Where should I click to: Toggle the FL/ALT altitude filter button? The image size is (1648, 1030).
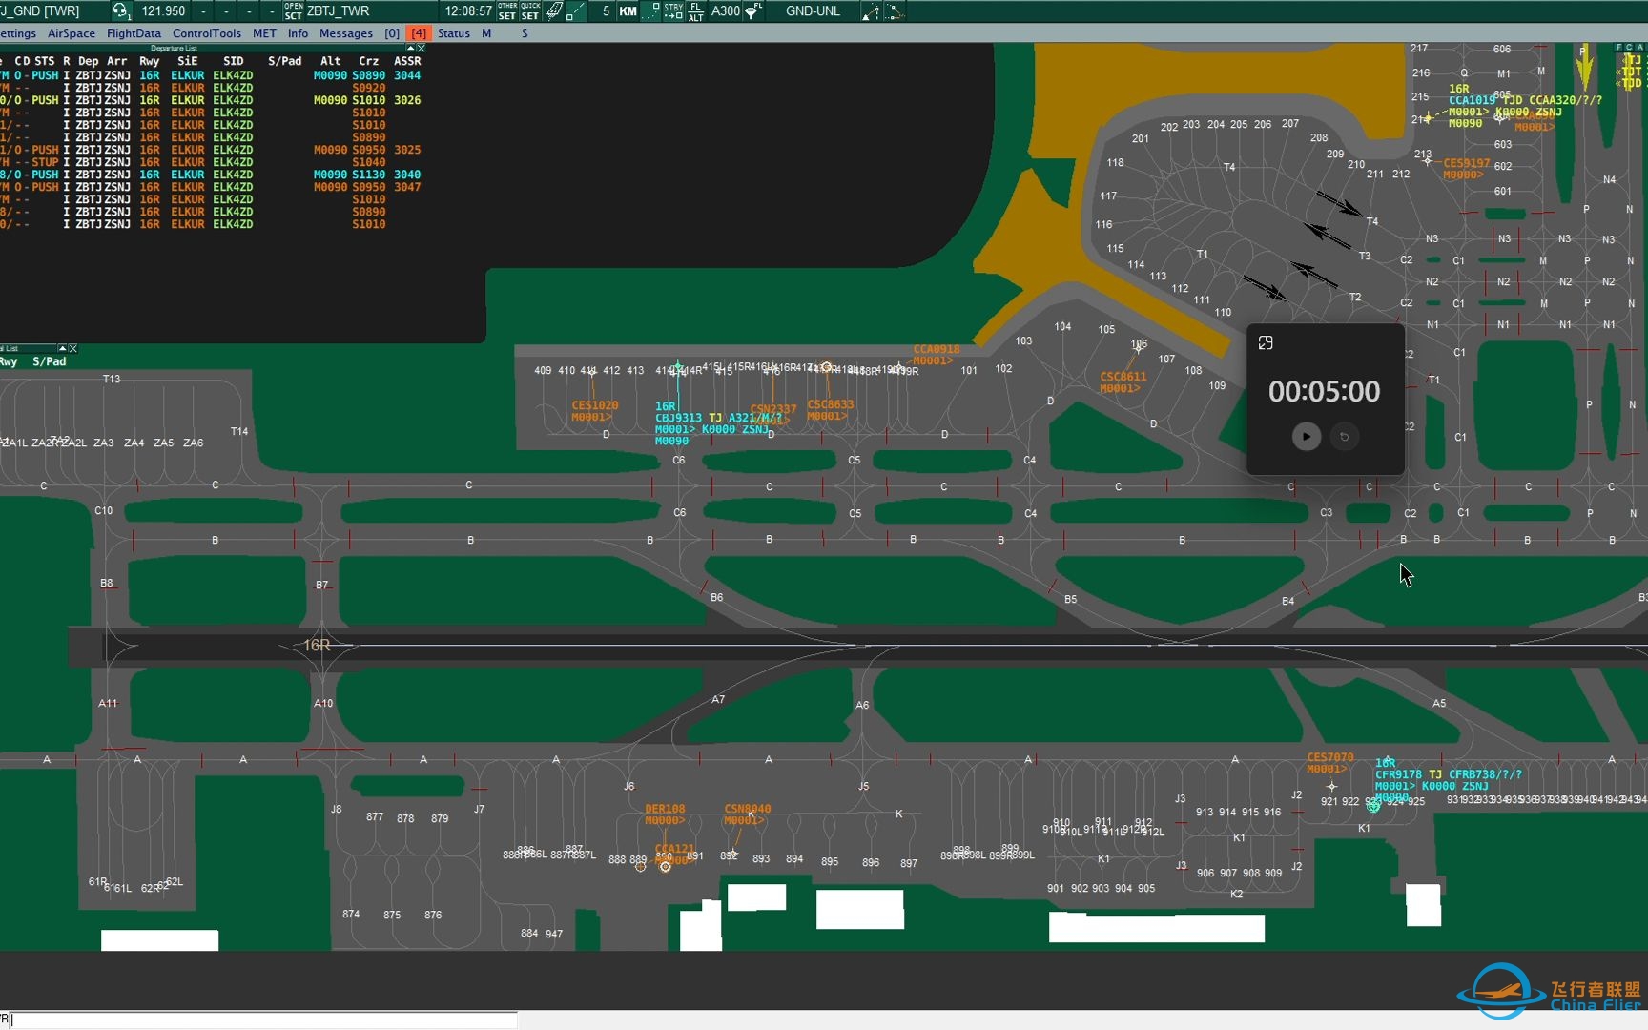click(x=696, y=11)
